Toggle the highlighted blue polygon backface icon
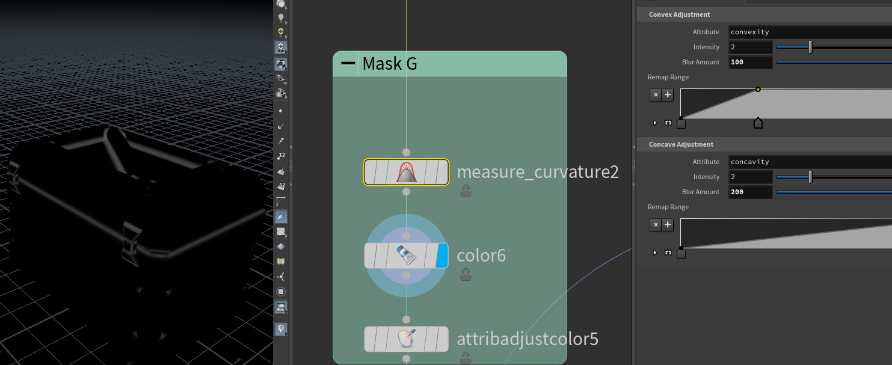The height and width of the screenshot is (365, 892). point(280,216)
